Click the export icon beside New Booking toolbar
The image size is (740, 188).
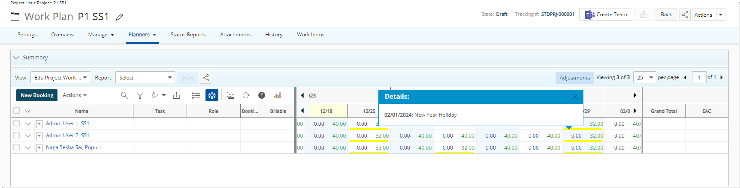[176, 95]
